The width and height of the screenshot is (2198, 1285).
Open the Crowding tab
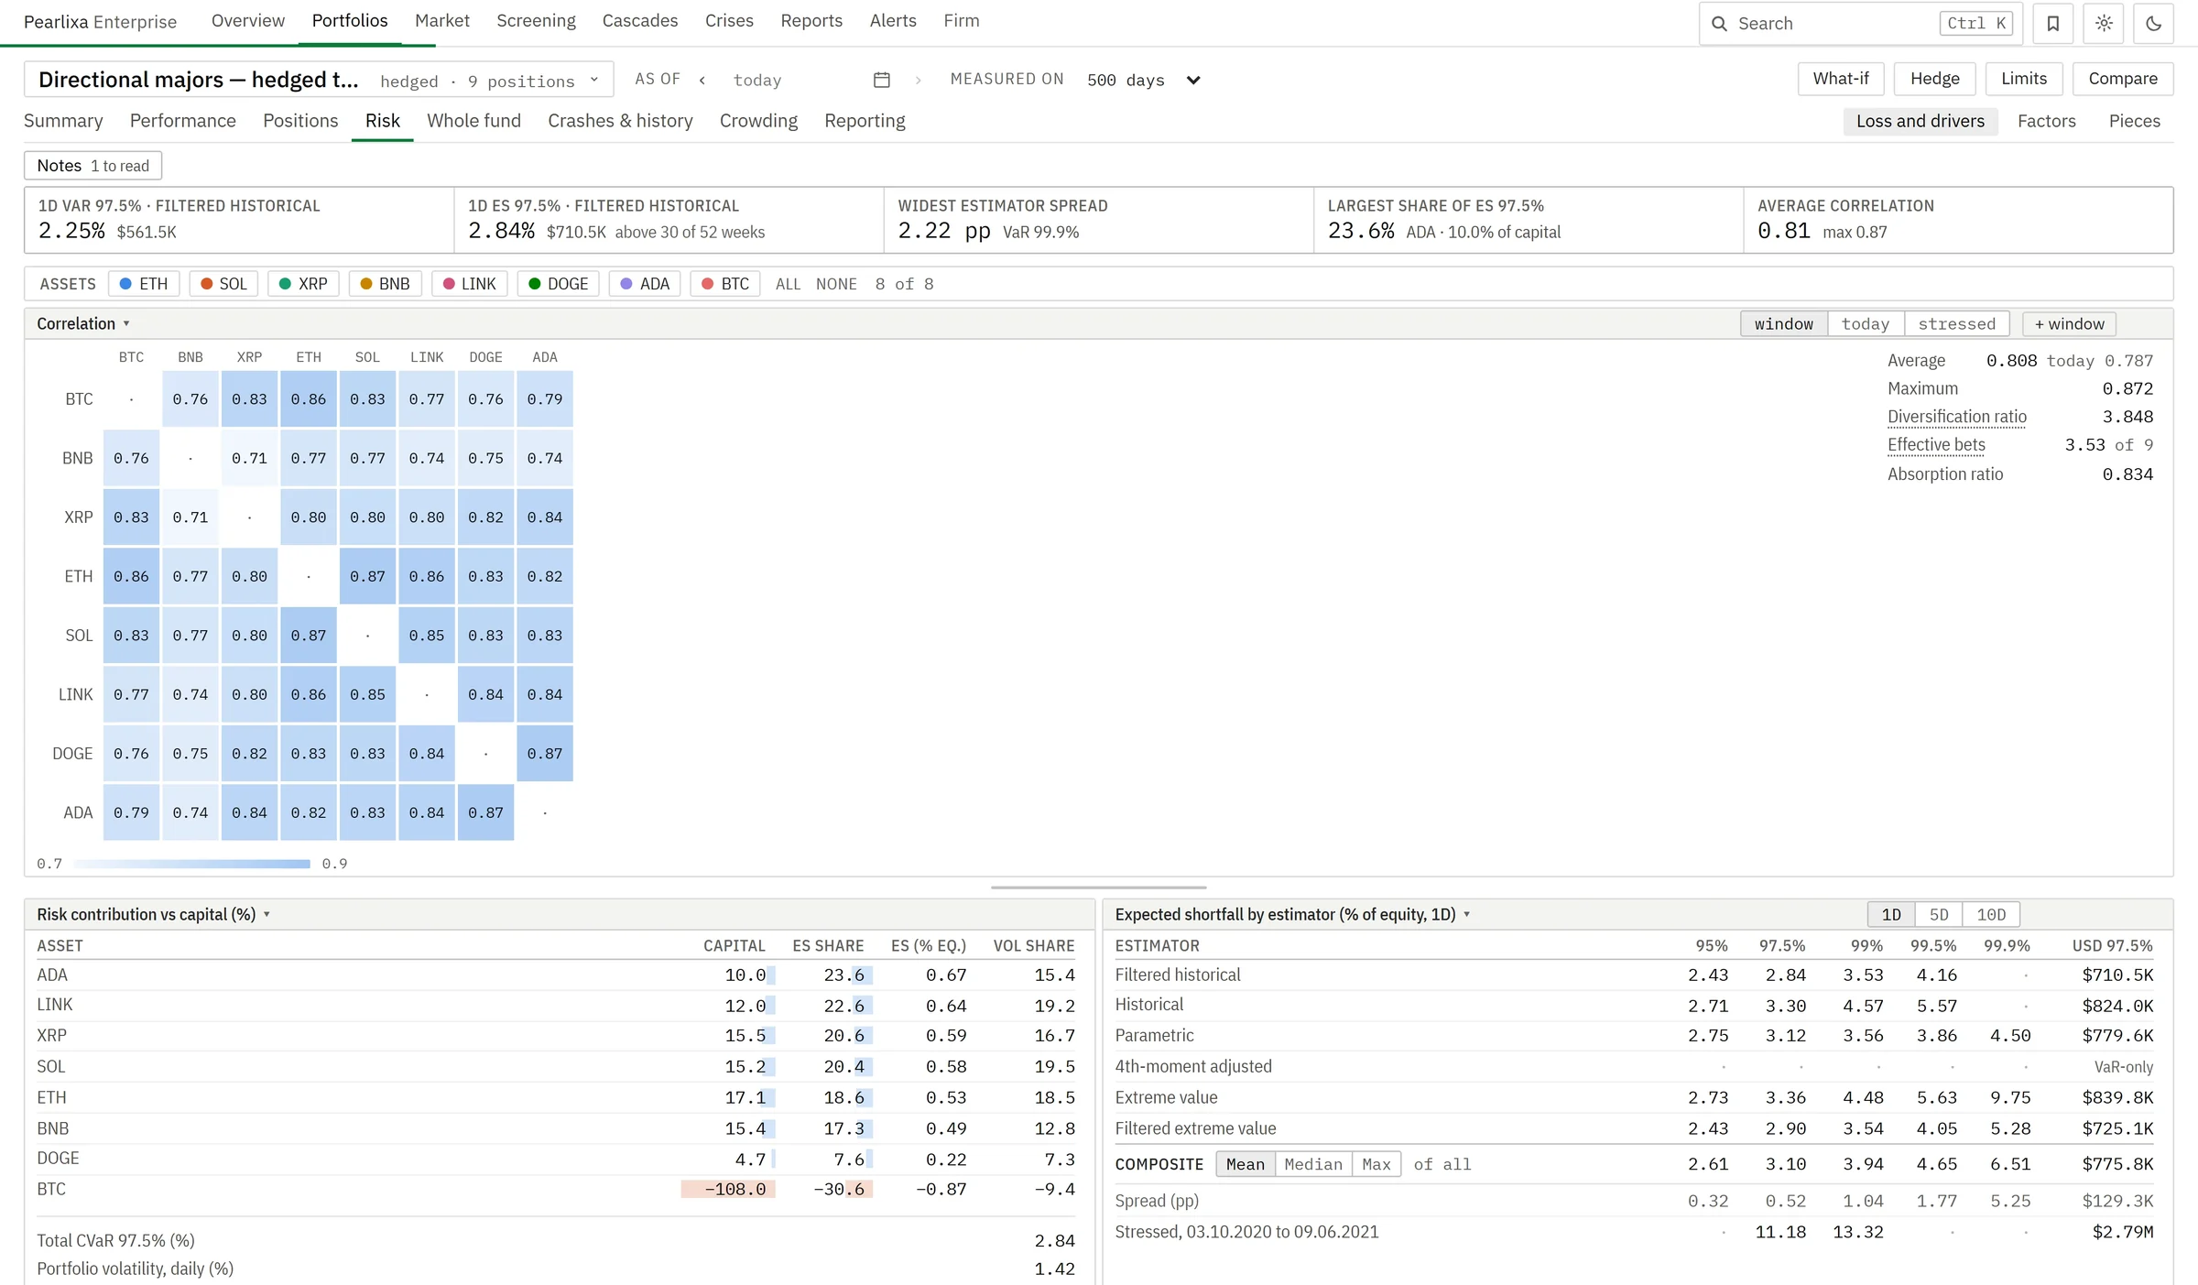[x=758, y=121]
